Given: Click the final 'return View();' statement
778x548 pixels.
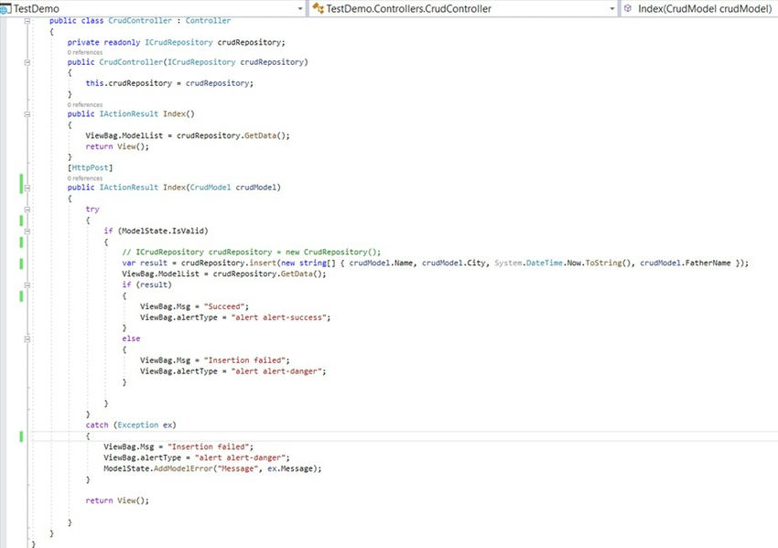Looking at the screenshot, I should 117,500.
